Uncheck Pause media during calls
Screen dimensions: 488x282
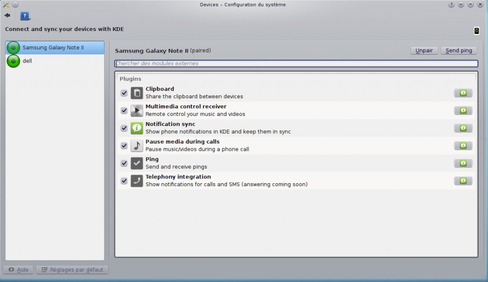click(x=124, y=146)
